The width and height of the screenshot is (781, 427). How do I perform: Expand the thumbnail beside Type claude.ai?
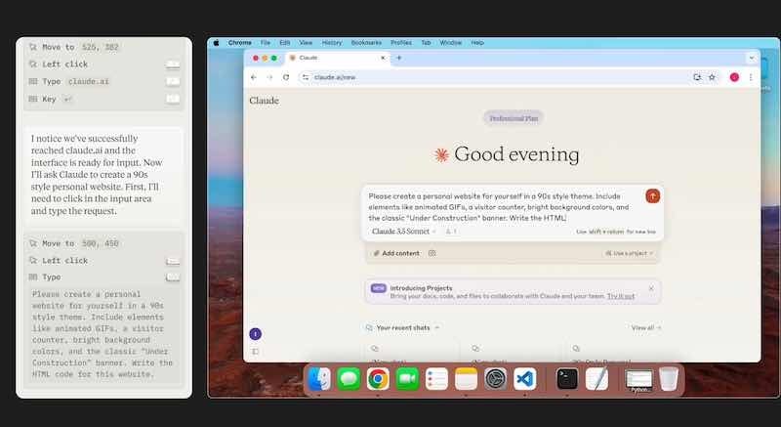pyautogui.click(x=173, y=82)
